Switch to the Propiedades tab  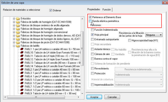point(94,9)
